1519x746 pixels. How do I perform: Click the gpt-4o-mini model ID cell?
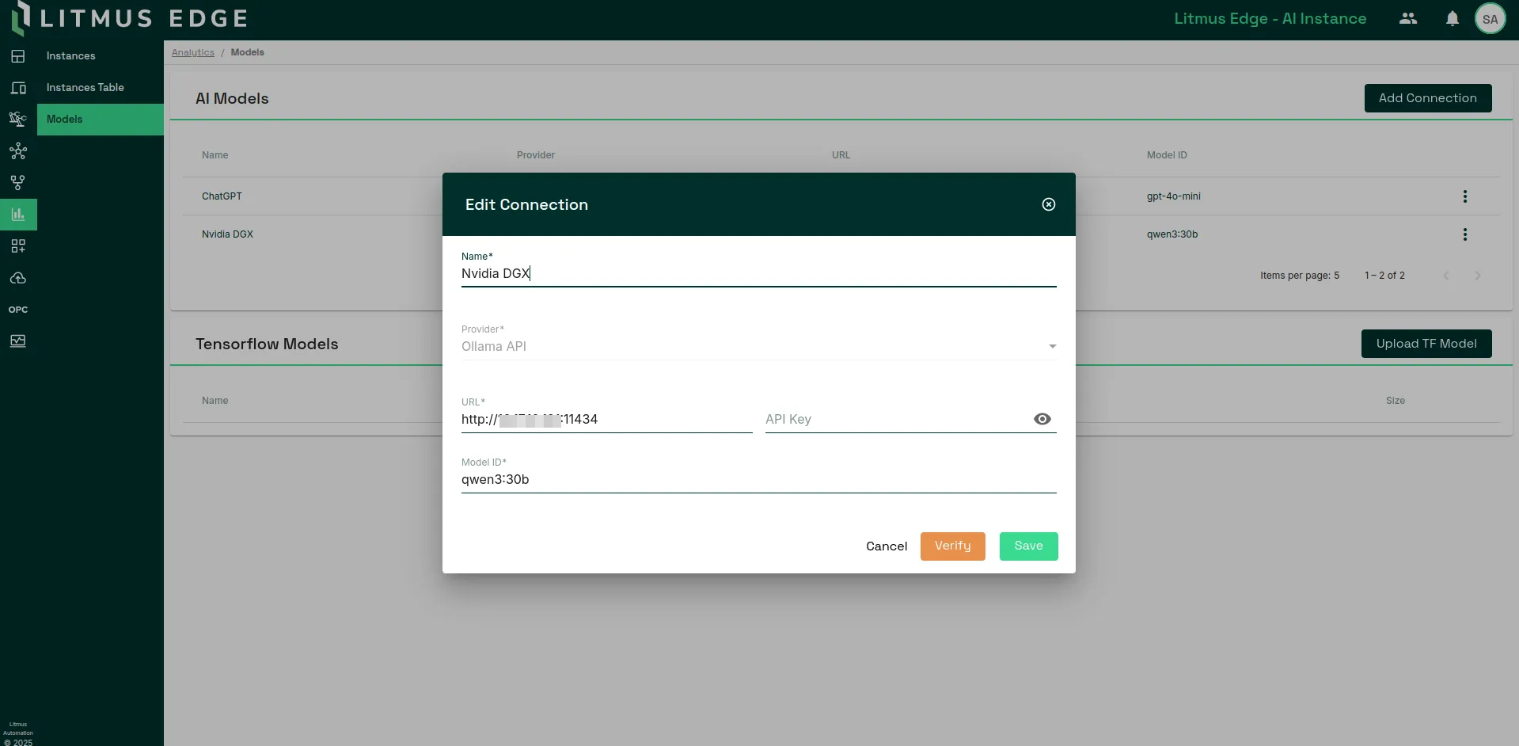pyautogui.click(x=1174, y=196)
